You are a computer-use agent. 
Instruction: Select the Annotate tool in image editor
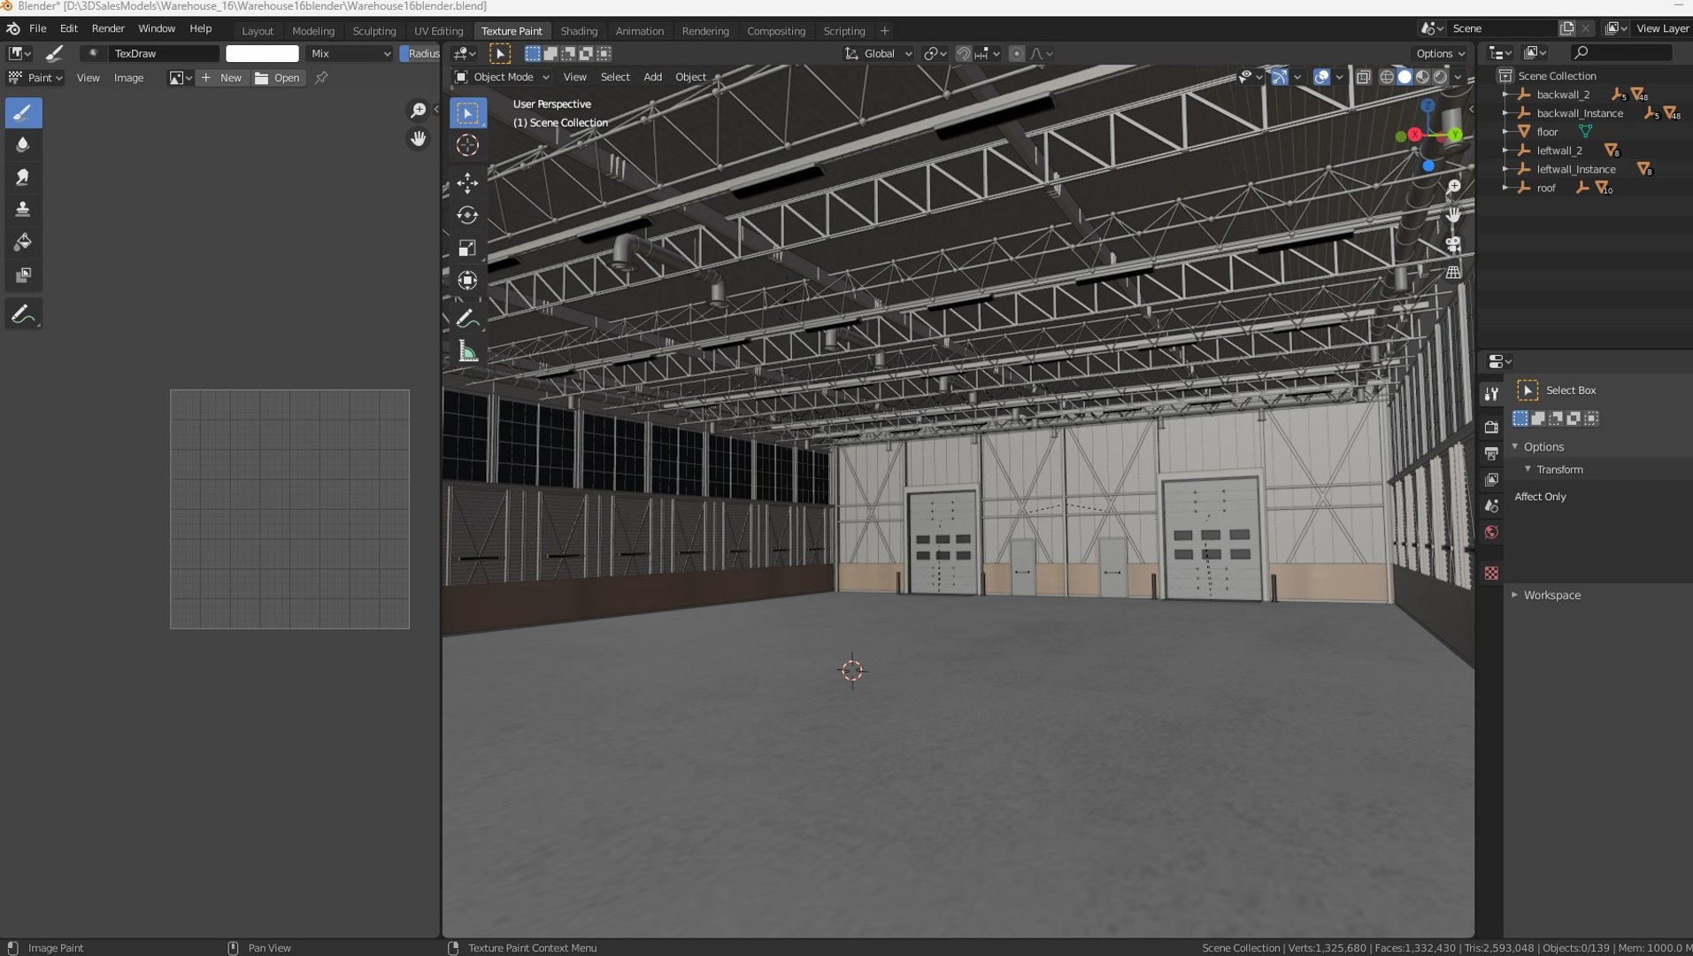pyautogui.click(x=23, y=314)
